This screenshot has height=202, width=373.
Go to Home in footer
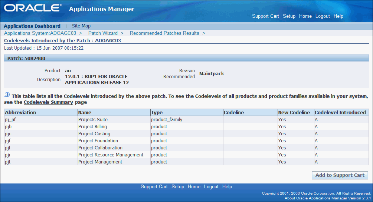194,187
